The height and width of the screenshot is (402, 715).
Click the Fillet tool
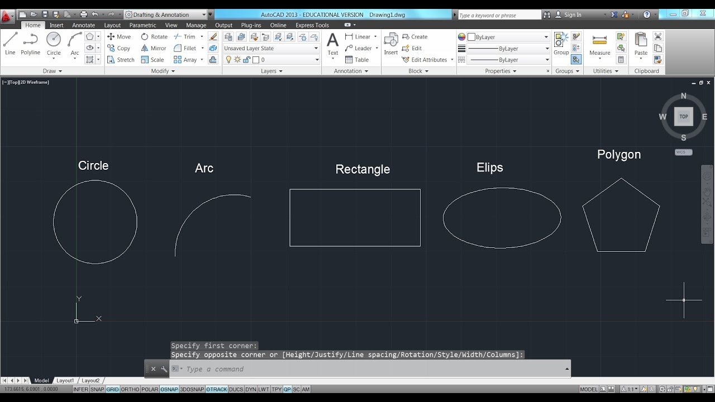[185, 49]
